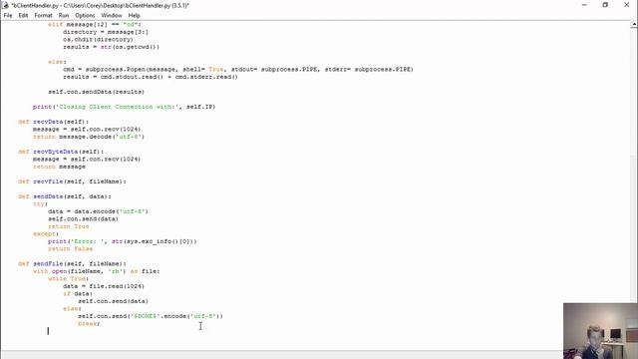Click the 'os.chdir(directory)' line
The width and height of the screenshot is (638, 359).
click(x=98, y=40)
